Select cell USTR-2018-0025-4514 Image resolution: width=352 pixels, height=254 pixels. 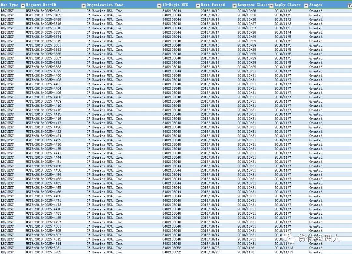[44, 244]
